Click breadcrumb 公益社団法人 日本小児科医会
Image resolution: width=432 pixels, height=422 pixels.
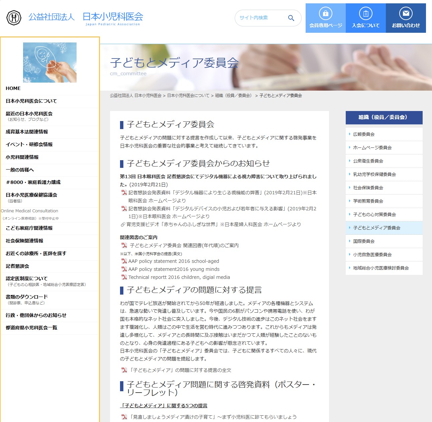[x=136, y=96]
